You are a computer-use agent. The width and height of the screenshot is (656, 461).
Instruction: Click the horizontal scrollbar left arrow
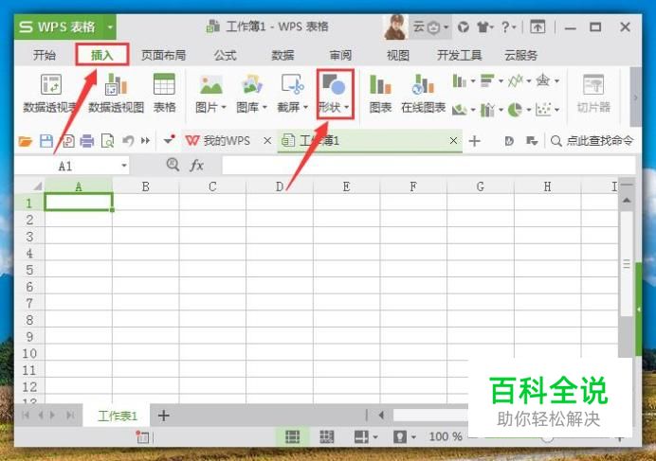click(x=381, y=415)
